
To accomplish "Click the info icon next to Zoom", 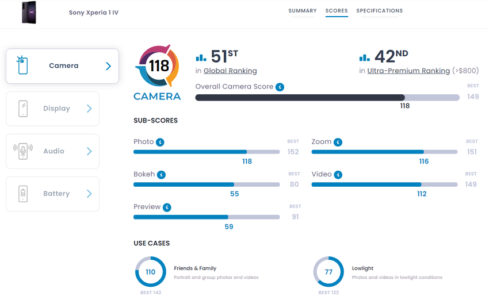I will coord(338,142).
